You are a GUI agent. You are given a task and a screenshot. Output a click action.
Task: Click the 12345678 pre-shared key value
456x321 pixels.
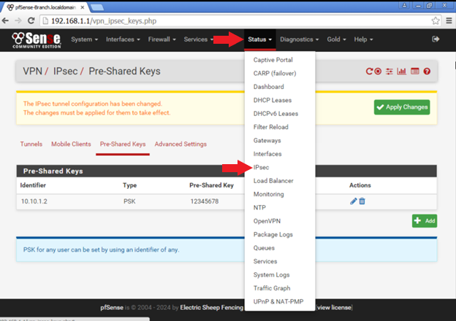click(x=204, y=201)
